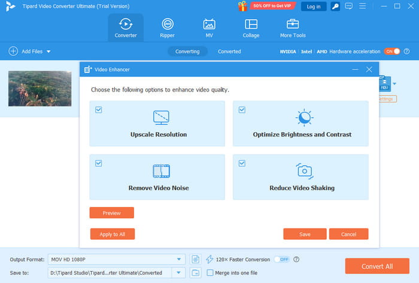Expand the Add Files dropdown arrow
Viewport: 419px width, 283px height.
(48, 51)
